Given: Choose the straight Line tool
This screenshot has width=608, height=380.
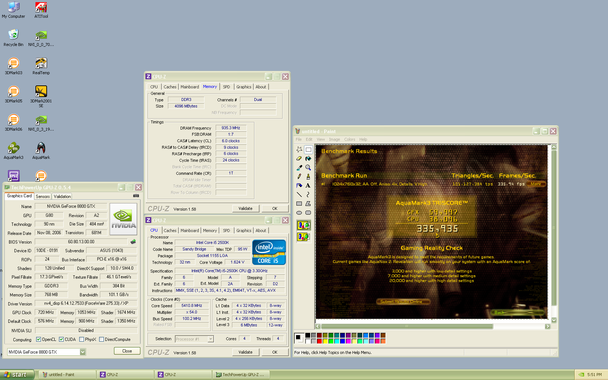Looking at the screenshot, I should coord(299,195).
